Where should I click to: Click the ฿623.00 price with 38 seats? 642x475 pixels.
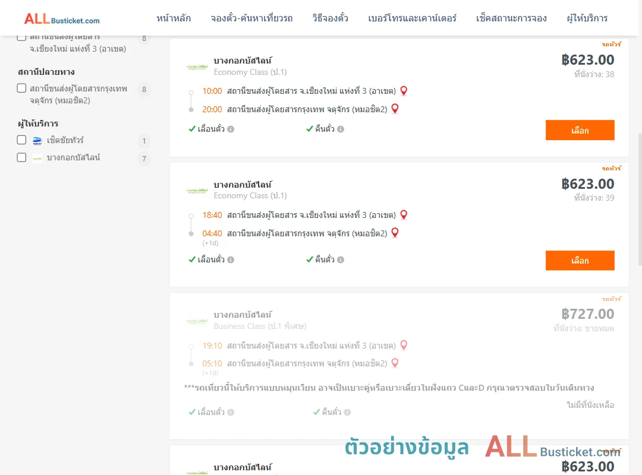[587, 60]
